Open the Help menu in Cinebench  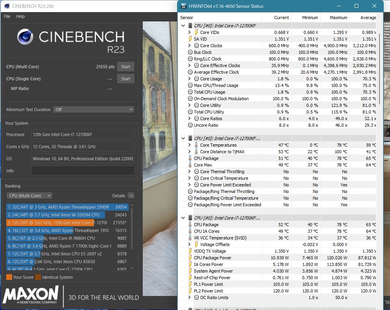point(20,16)
